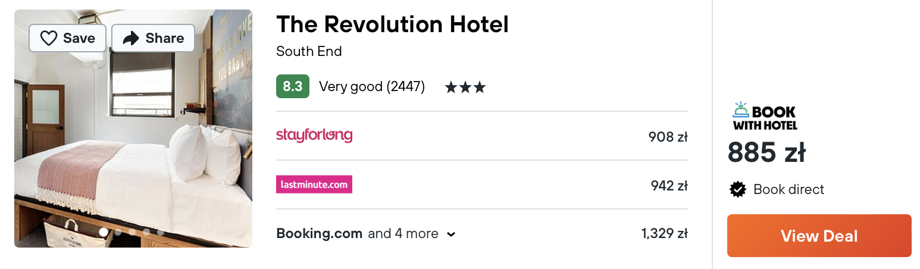
Task: Open The Revolution Hotel title link
Action: tap(392, 24)
